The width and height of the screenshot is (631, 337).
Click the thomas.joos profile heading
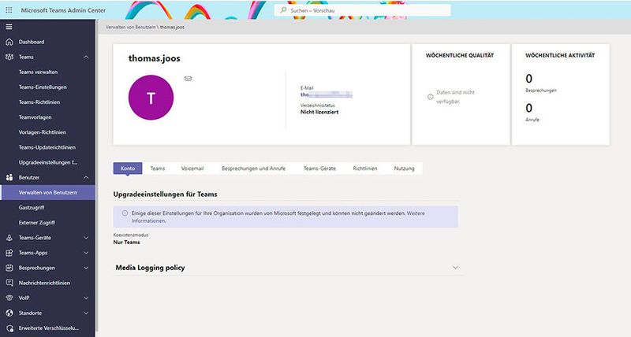(154, 58)
